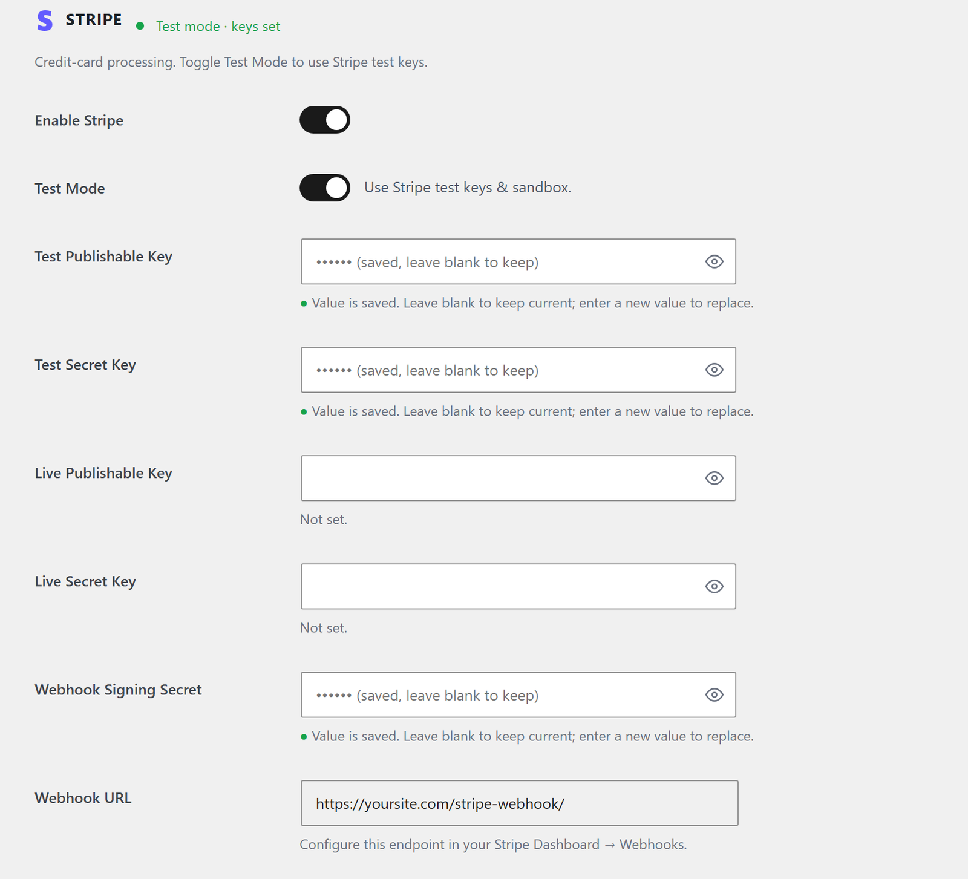Click the STRIPE heading text

coord(94,20)
